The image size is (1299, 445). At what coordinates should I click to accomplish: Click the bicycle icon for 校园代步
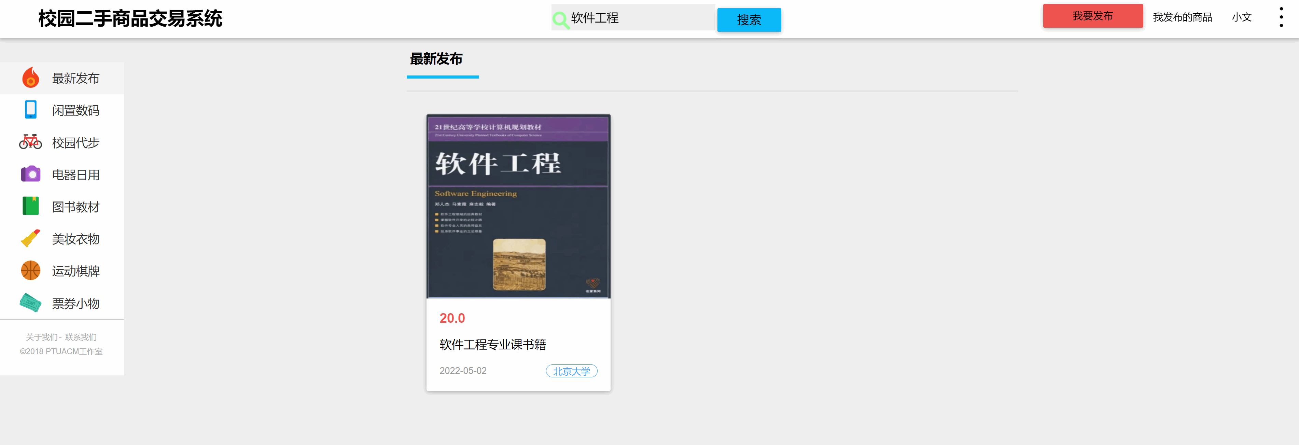[x=31, y=142]
